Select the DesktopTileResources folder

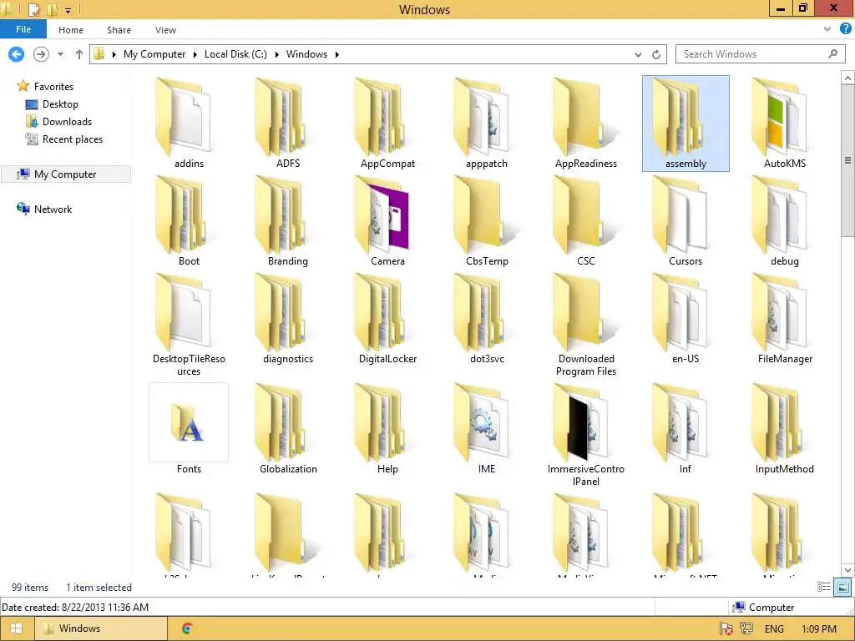189,325
